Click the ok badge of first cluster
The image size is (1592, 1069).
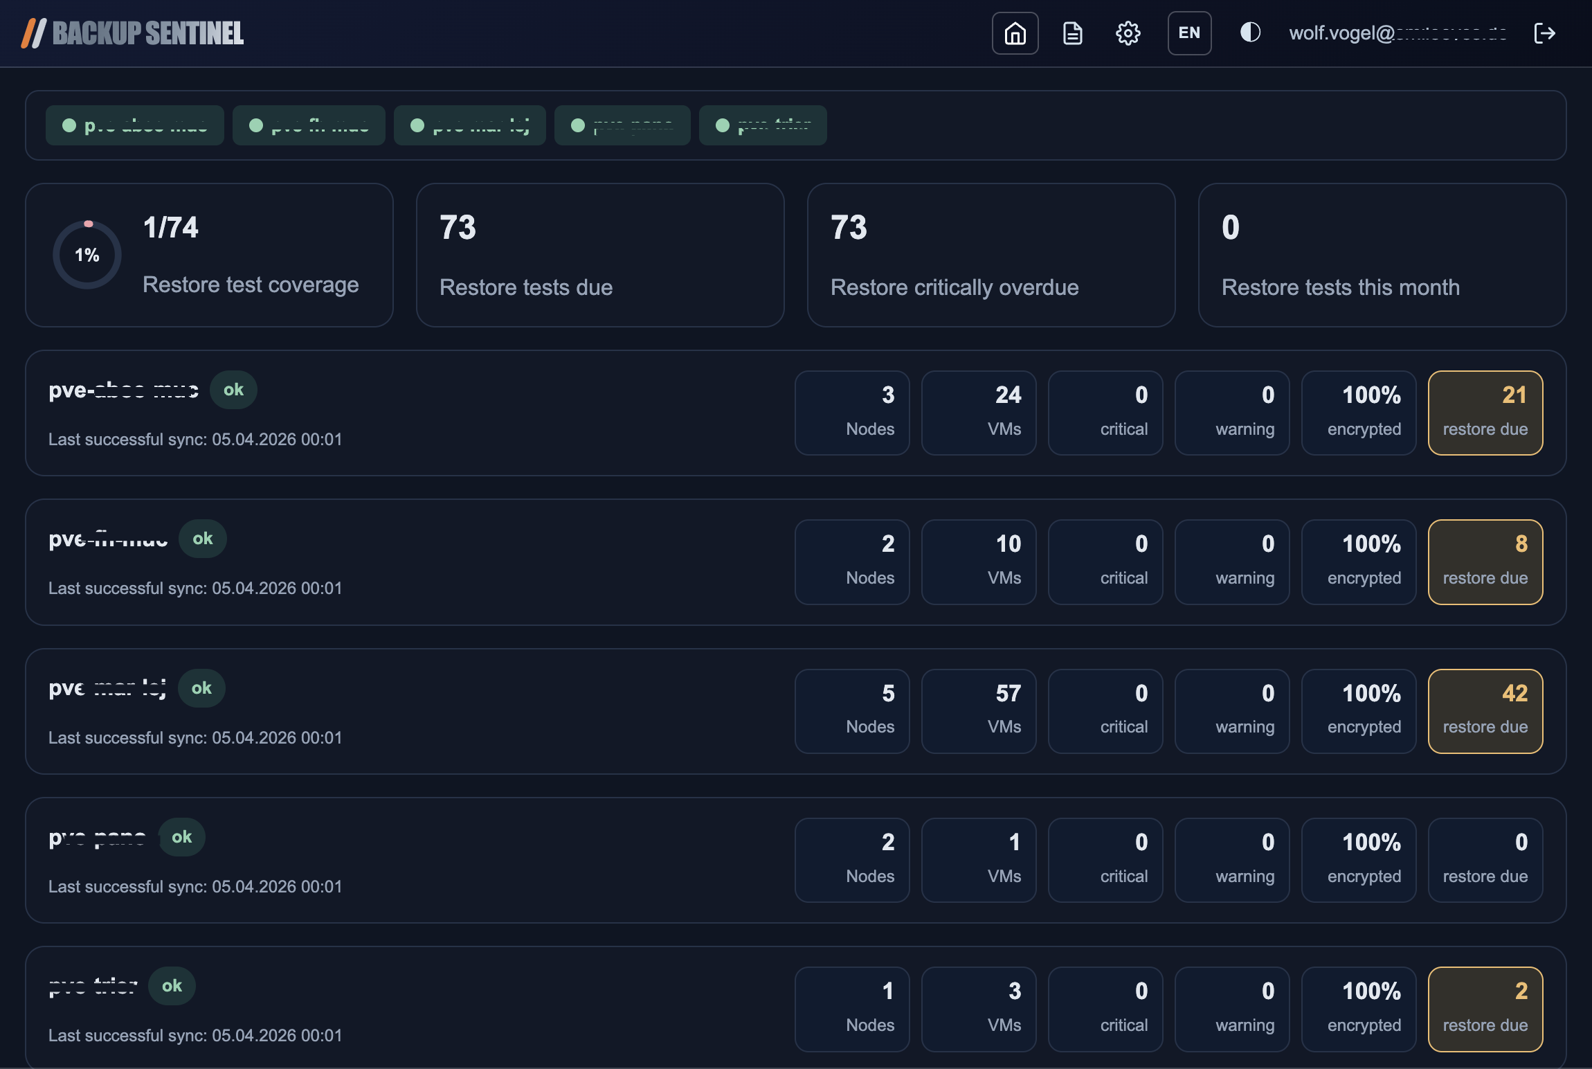(x=233, y=390)
